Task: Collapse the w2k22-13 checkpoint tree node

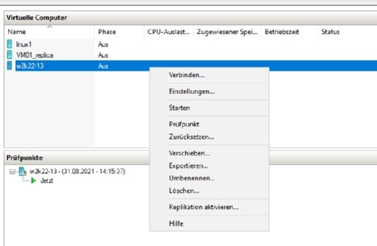Action: pyautogui.click(x=12, y=172)
